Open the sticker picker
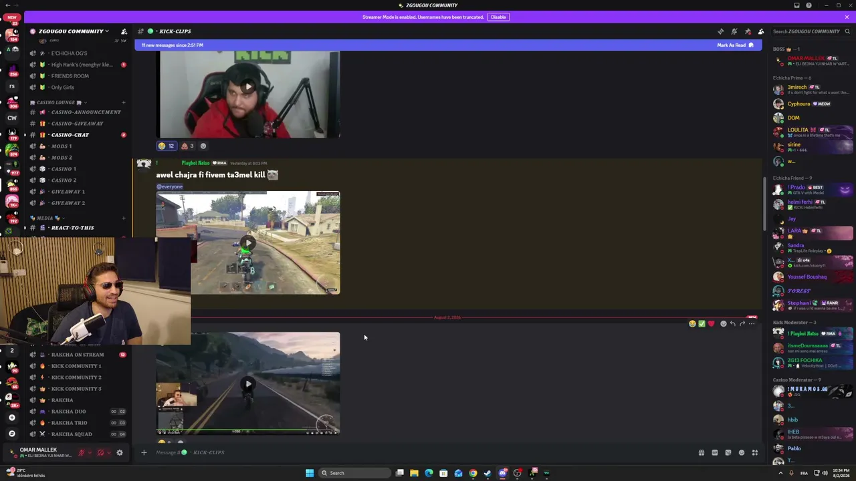 [x=728, y=453]
